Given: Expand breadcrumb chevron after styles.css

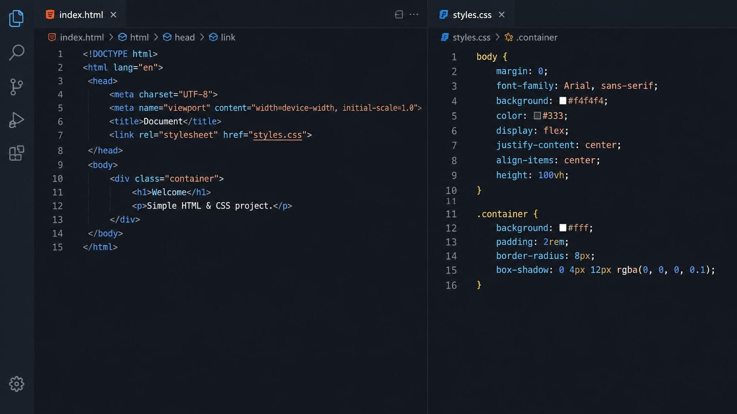Looking at the screenshot, I should [498, 37].
